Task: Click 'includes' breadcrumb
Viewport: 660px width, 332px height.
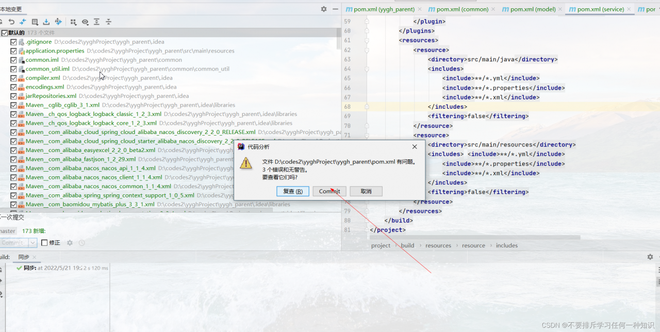Action: pyautogui.click(x=507, y=245)
